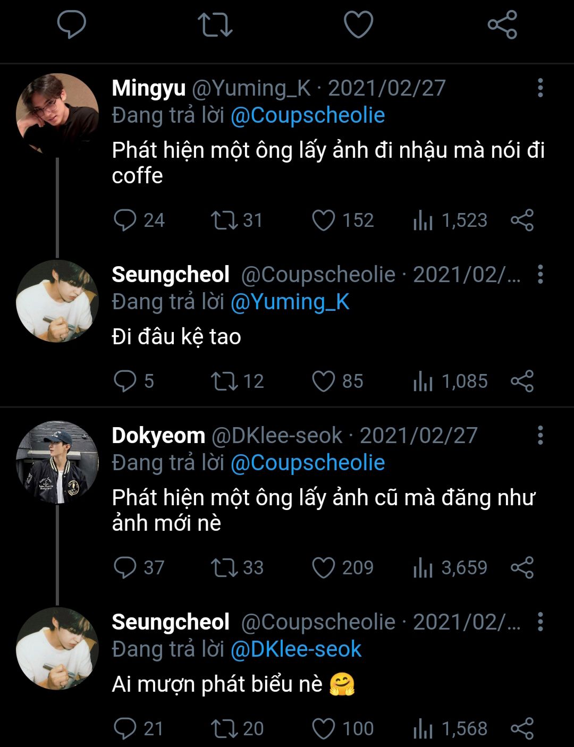Open Dokyeom's profile avatar

[57, 462]
